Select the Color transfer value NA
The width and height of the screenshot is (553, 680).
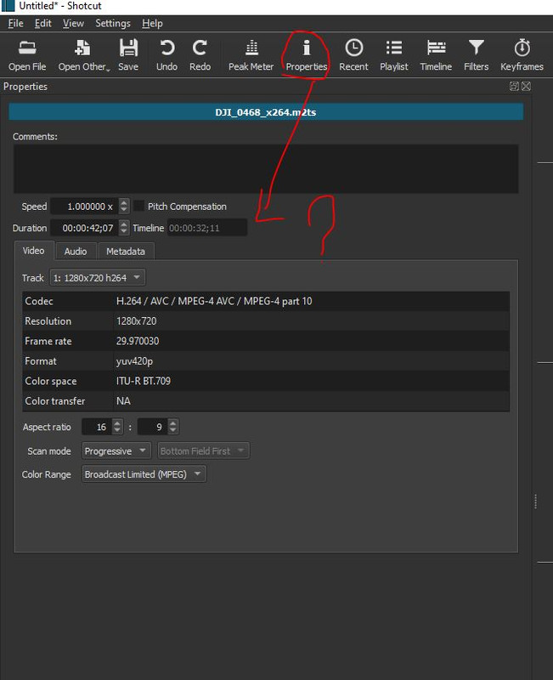[123, 401]
